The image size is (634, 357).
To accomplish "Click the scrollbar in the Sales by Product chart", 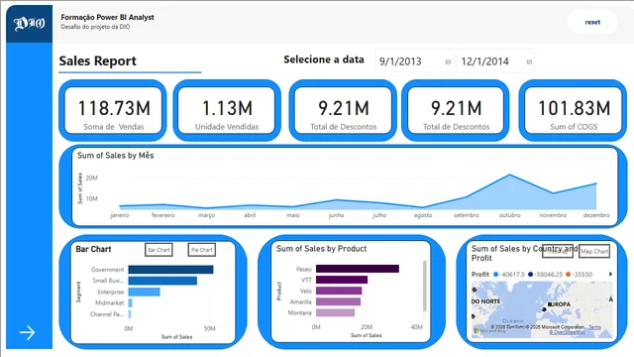I will pos(425,287).
